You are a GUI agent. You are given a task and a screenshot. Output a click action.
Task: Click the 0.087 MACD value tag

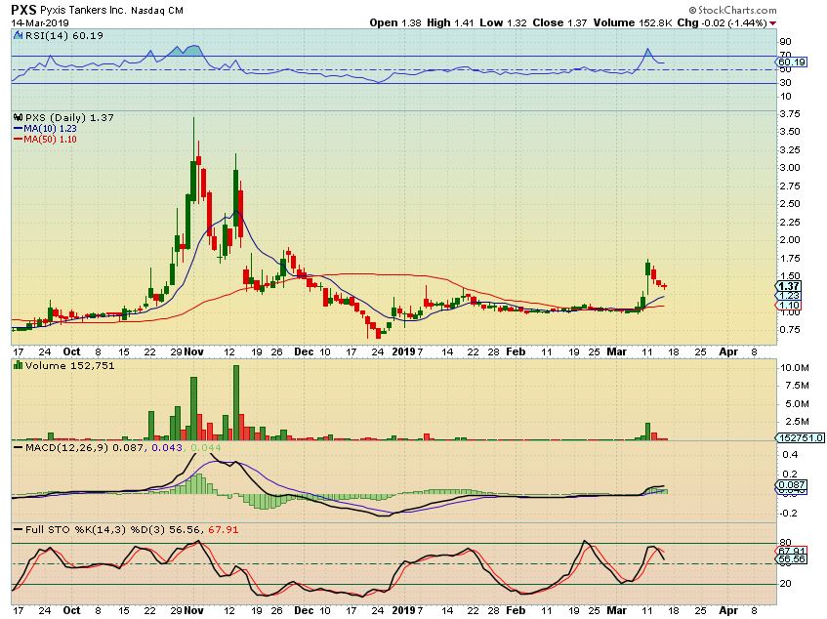coord(791,484)
